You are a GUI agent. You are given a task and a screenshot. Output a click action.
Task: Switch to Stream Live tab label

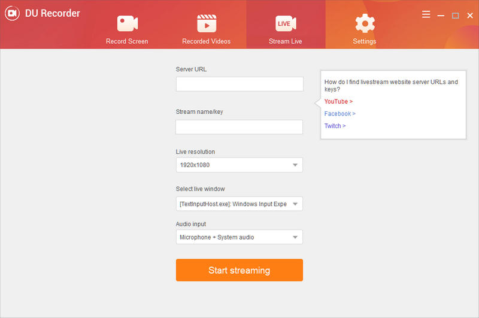tap(286, 41)
